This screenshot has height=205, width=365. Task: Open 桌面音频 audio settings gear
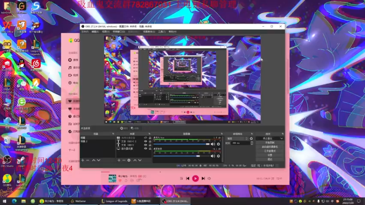(219, 156)
